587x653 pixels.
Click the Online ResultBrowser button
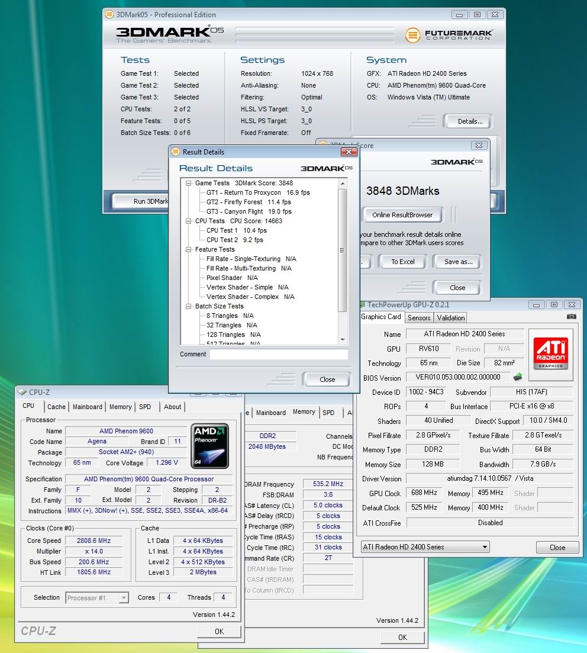click(x=402, y=215)
